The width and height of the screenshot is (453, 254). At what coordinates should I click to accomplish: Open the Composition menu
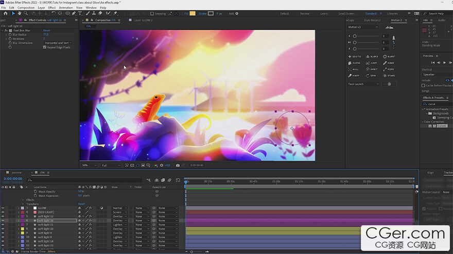pyautogui.click(x=26, y=8)
